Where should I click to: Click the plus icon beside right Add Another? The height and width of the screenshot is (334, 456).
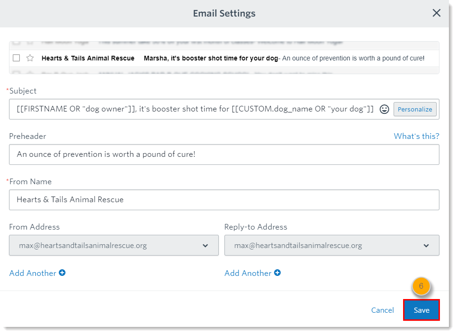[x=277, y=273]
